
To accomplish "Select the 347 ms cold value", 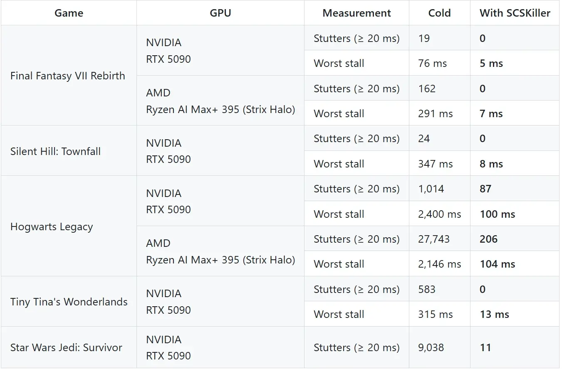I will coord(436,164).
